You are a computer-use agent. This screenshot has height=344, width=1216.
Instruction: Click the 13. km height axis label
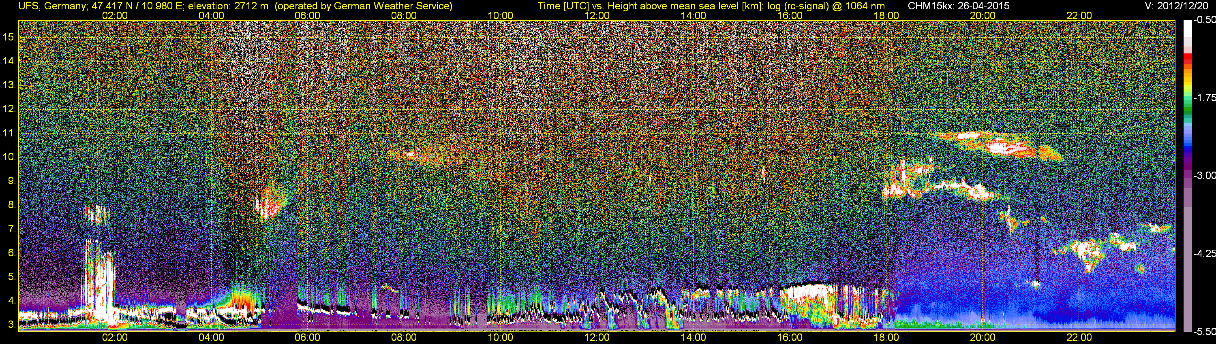[x=9, y=85]
